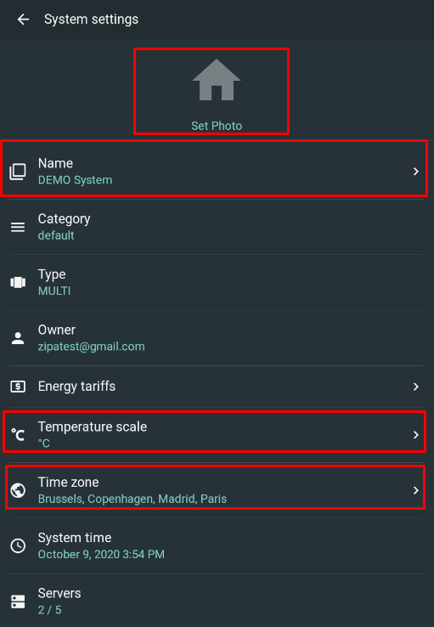Click the Temperature scale °C icon
Viewport: 434px width, 627px height.
tap(18, 435)
